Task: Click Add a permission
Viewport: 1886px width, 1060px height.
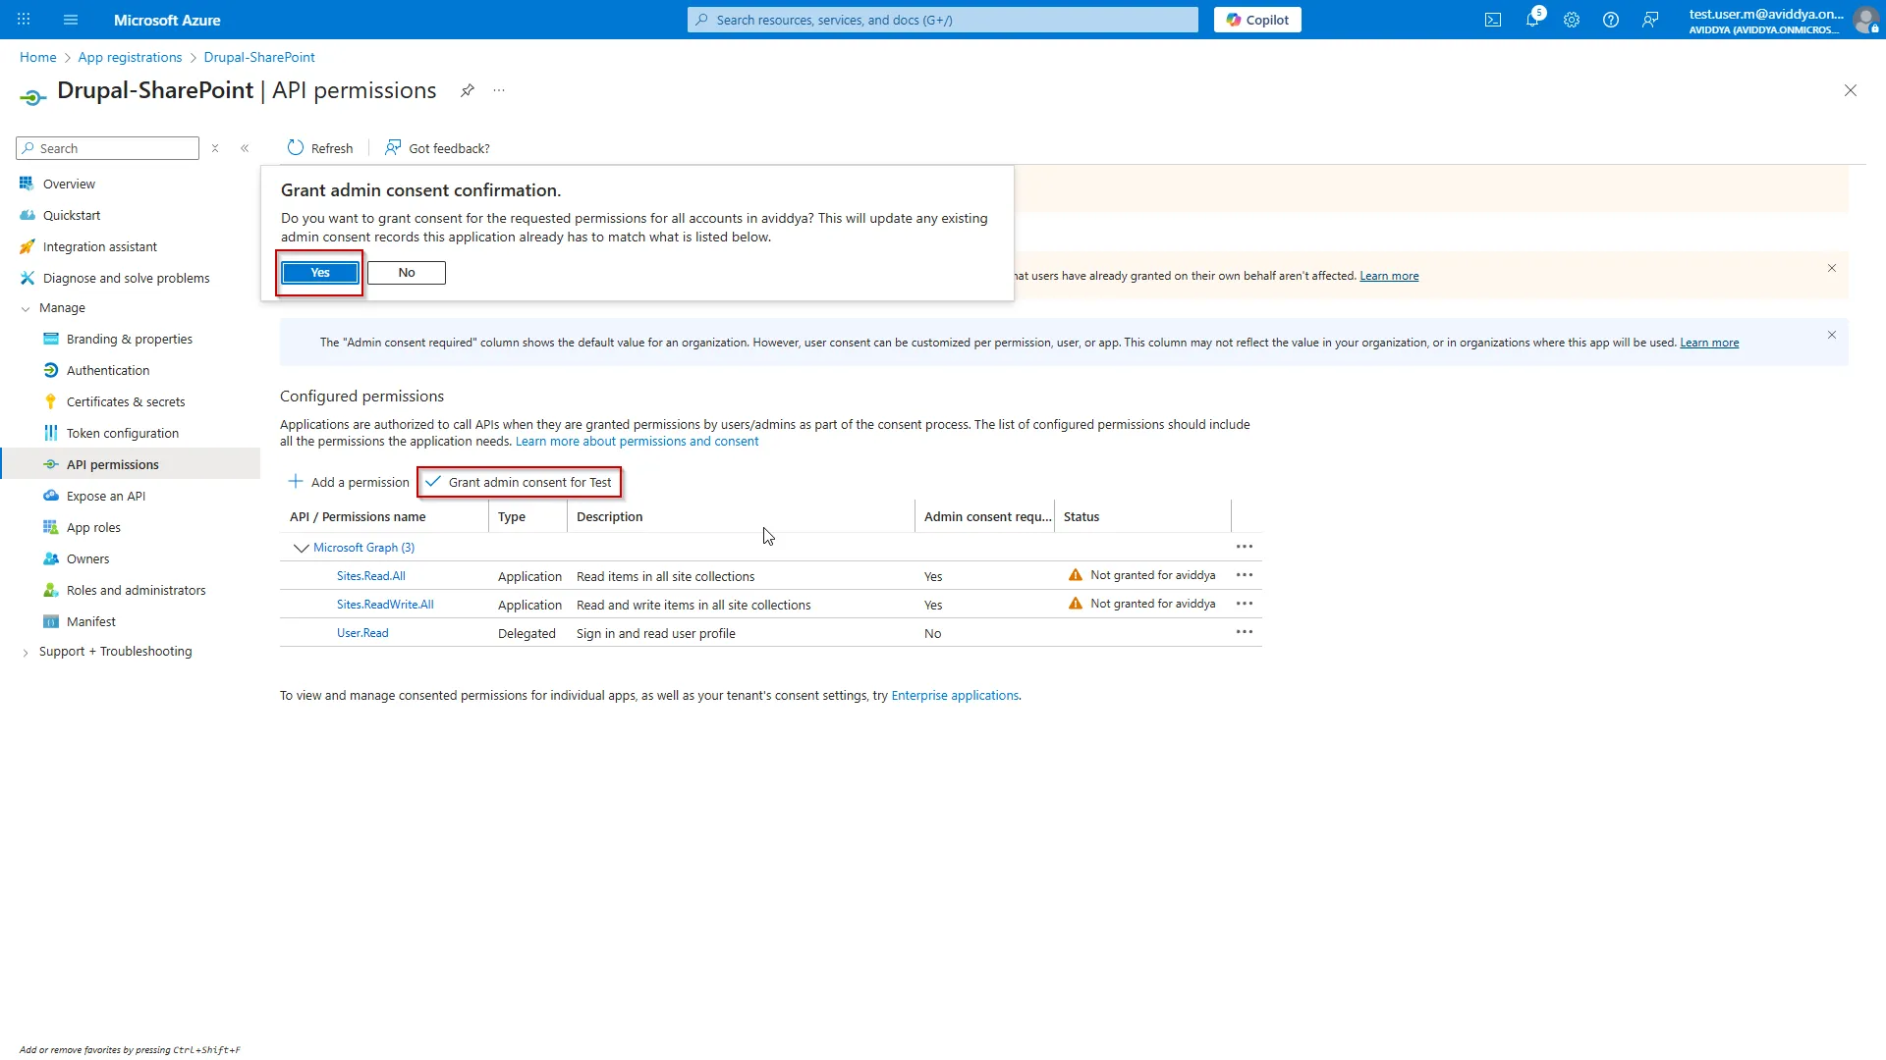Action: coord(349,482)
